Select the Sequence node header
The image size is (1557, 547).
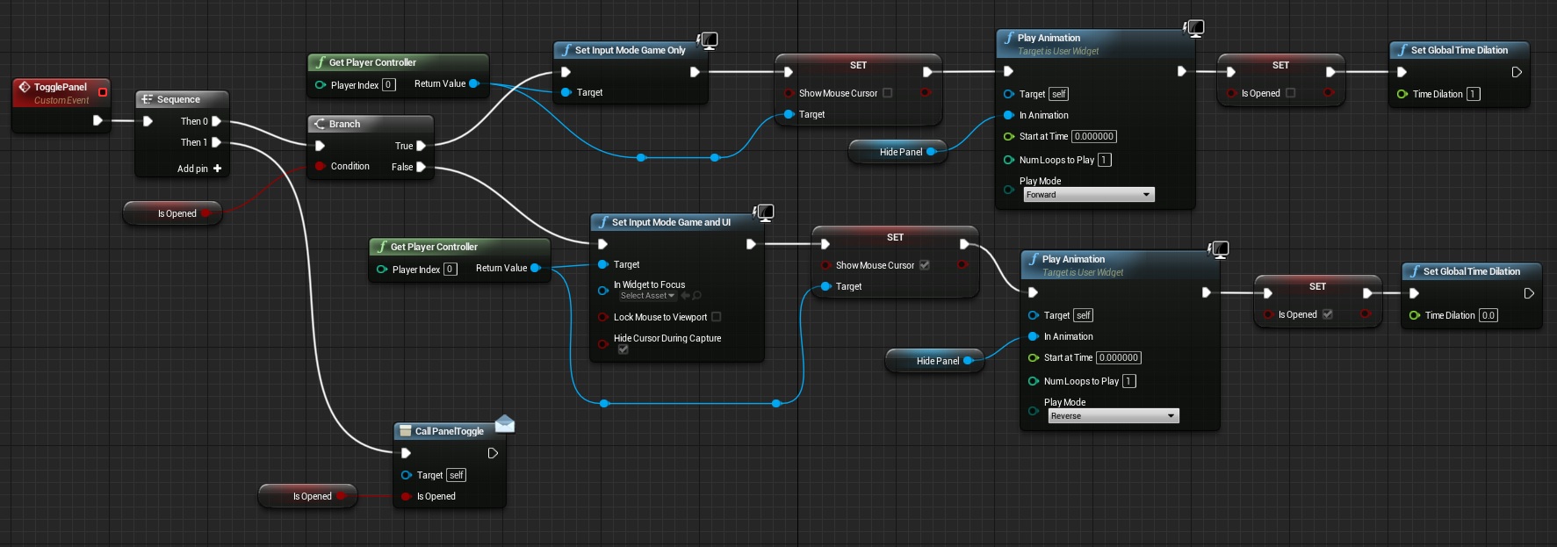(182, 99)
